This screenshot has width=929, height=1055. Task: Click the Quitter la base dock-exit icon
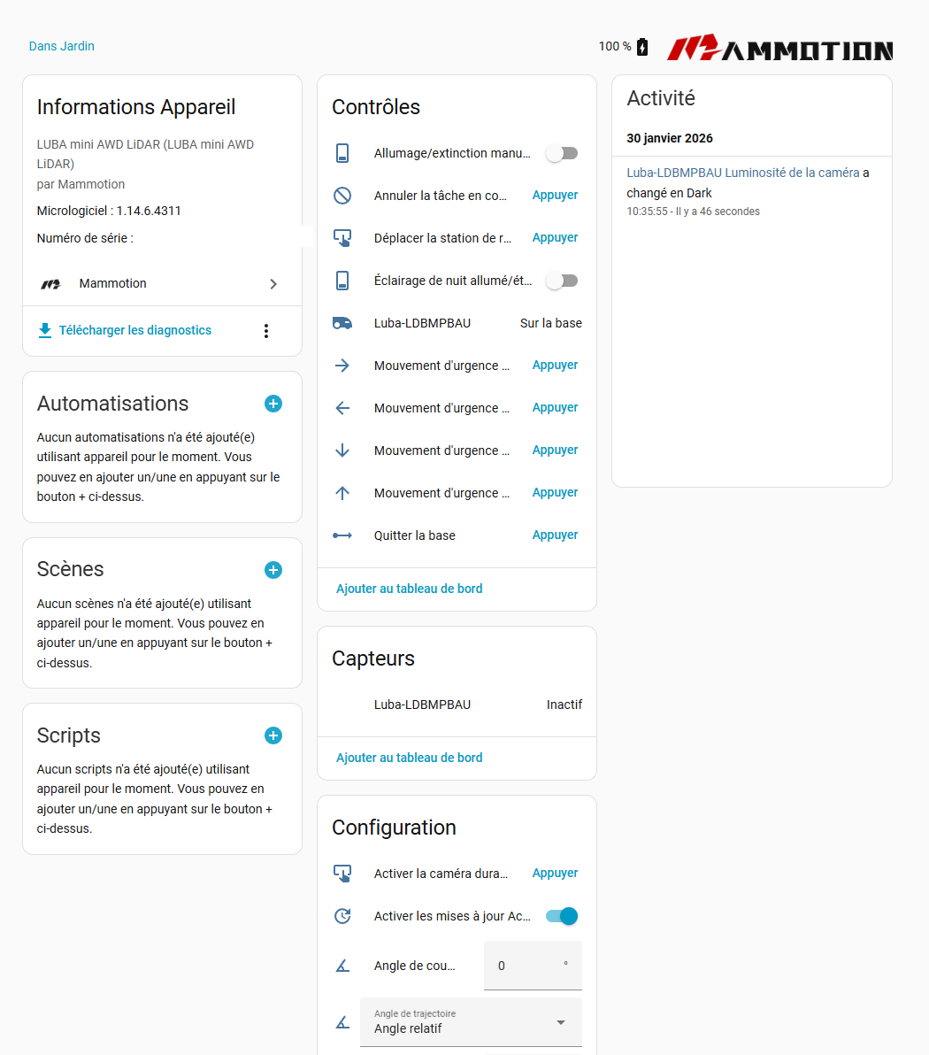point(342,535)
